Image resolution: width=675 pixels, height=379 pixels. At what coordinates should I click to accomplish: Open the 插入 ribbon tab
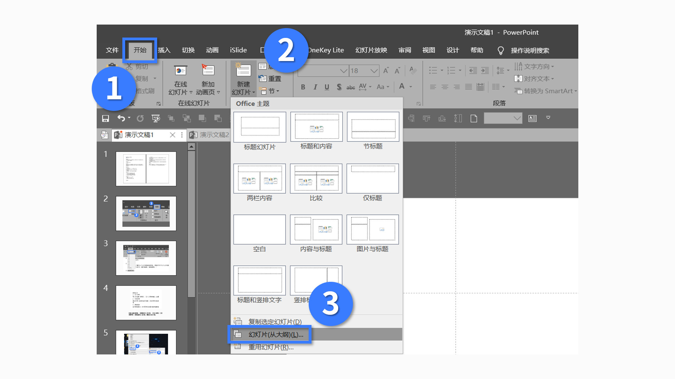click(x=164, y=50)
